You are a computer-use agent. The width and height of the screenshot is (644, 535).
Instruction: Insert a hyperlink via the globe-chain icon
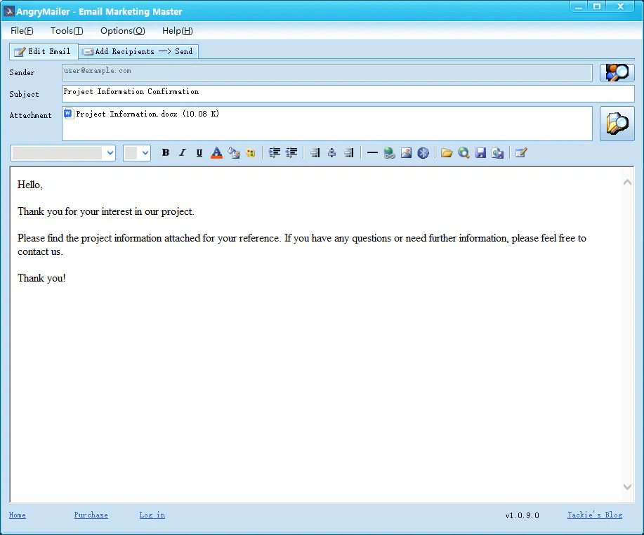click(389, 153)
